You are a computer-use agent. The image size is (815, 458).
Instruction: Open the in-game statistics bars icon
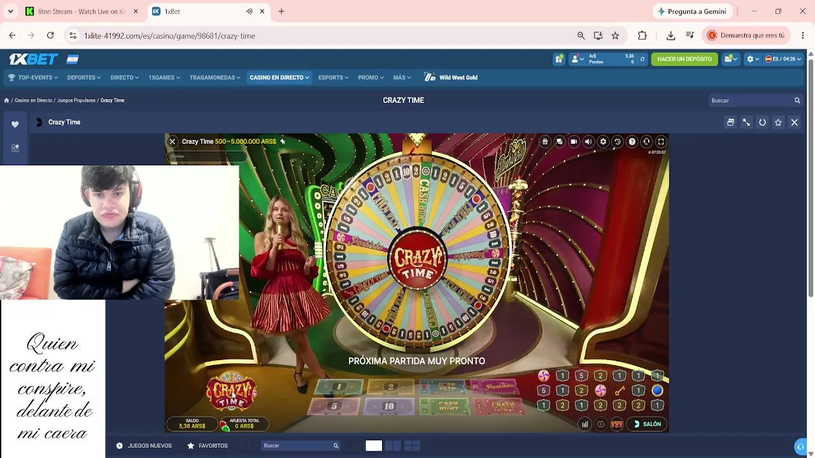[x=585, y=424]
